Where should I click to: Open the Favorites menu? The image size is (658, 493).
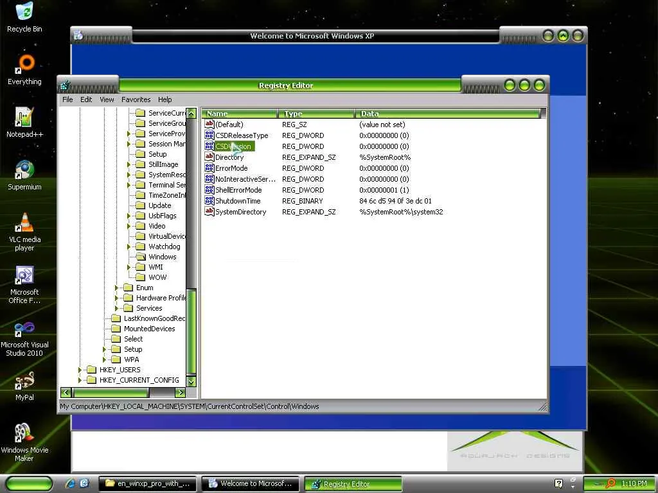136,99
